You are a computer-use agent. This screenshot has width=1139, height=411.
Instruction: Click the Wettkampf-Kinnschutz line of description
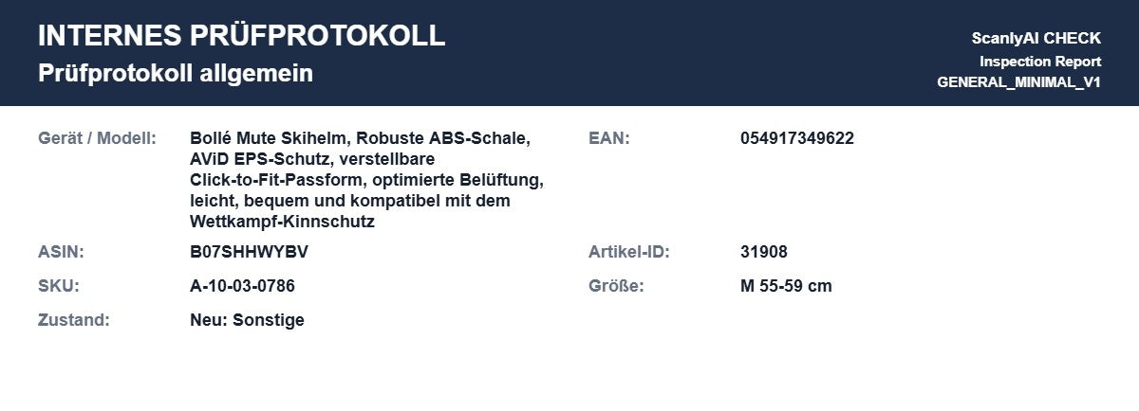283,222
